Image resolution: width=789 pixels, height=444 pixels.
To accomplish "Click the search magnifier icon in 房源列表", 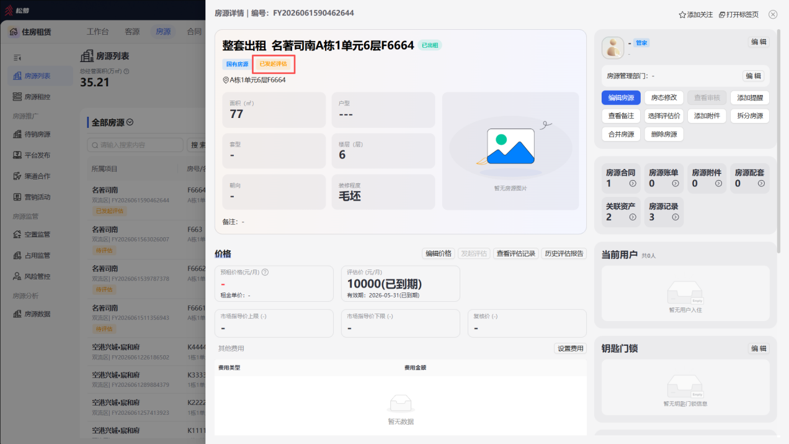I will [95, 145].
